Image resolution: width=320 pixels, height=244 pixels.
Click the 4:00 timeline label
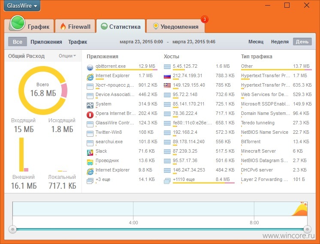click(x=133, y=223)
